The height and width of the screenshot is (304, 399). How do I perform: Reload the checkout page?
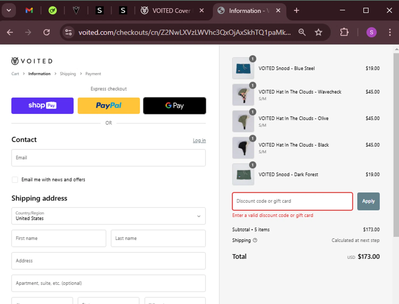(x=47, y=32)
